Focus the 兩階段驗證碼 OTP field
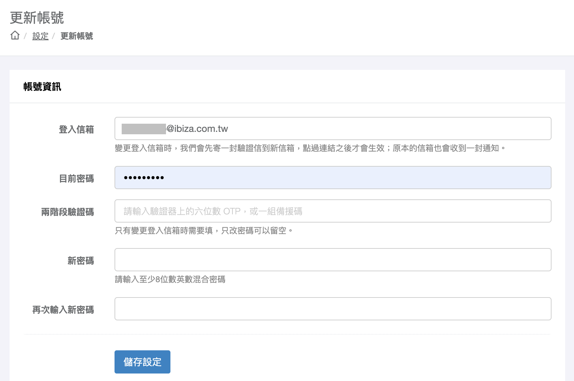574x381 pixels. pyautogui.click(x=333, y=211)
